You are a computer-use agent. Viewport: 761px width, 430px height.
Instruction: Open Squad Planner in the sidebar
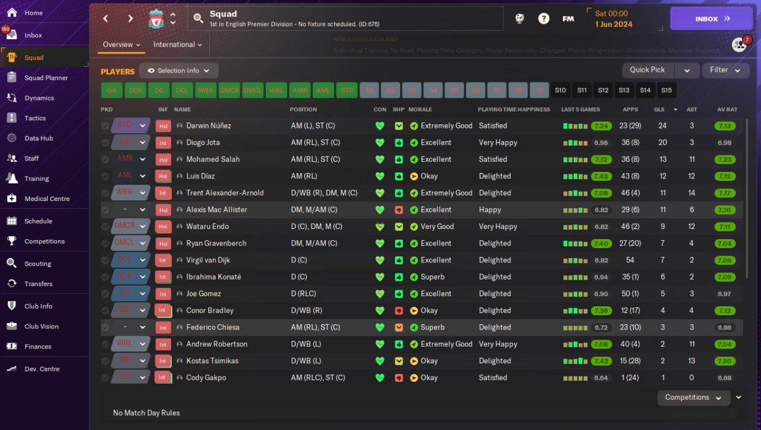tap(46, 78)
